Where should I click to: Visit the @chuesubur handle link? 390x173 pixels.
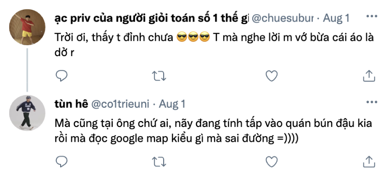tap(282, 18)
